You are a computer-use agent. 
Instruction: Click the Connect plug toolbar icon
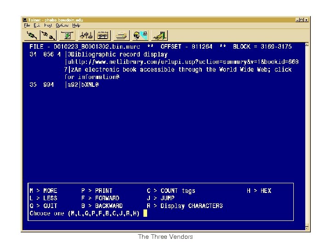pos(32,35)
